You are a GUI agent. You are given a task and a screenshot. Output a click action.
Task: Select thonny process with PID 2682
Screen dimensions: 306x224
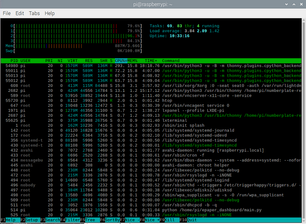(151, 91)
